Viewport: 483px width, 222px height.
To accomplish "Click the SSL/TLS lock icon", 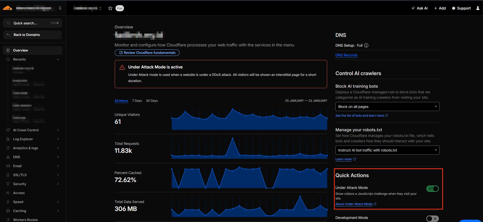I will click(x=8, y=175).
